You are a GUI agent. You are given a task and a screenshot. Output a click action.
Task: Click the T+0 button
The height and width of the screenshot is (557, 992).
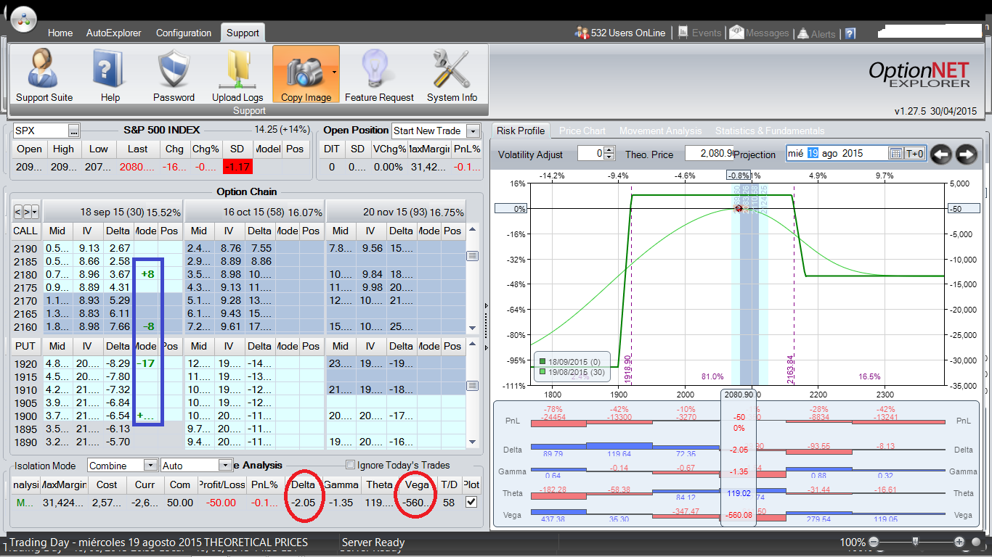pyautogui.click(x=914, y=154)
